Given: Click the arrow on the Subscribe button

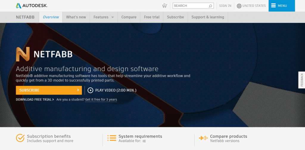Looking at the screenshot, I should coord(78,90).
